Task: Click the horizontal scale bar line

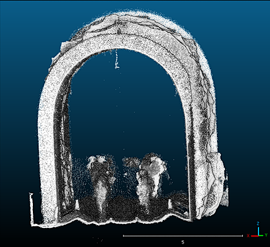Action: click(183, 235)
